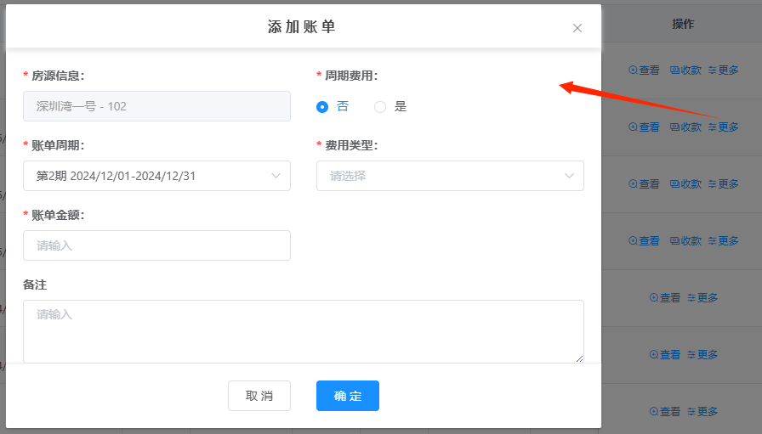Click 收款 icon in the third table row
This screenshot has width=762, height=434.
685,184
